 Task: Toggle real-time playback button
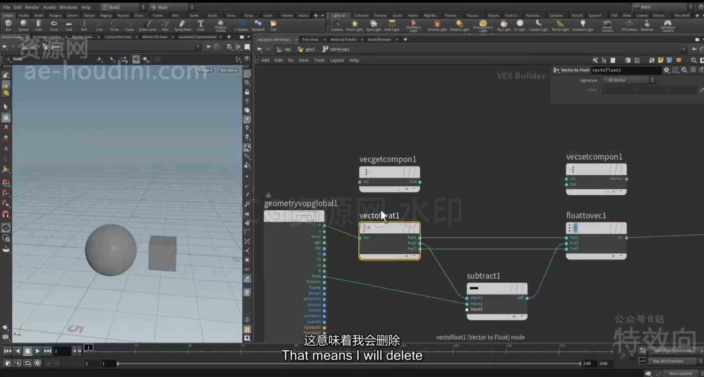(37, 363)
